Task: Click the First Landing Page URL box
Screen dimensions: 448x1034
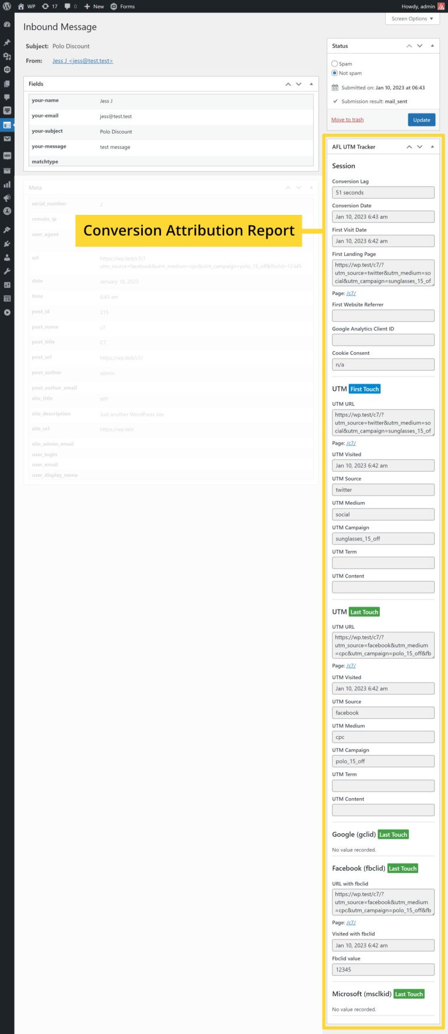Action: pyautogui.click(x=383, y=273)
